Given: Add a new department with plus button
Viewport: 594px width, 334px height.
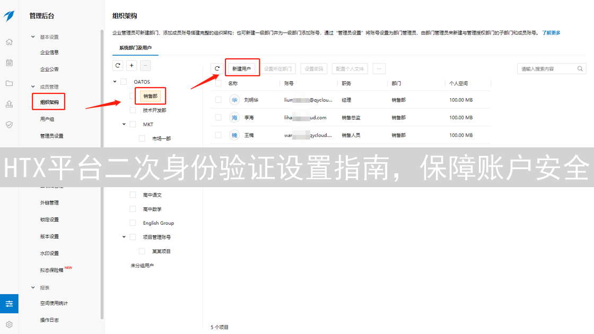Looking at the screenshot, I should click(x=132, y=66).
